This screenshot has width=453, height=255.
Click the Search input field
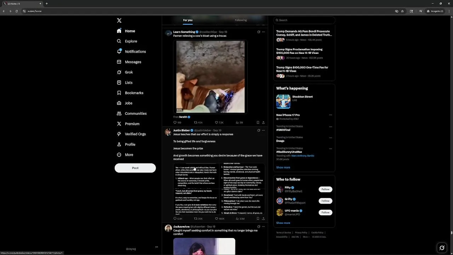pos(304,20)
